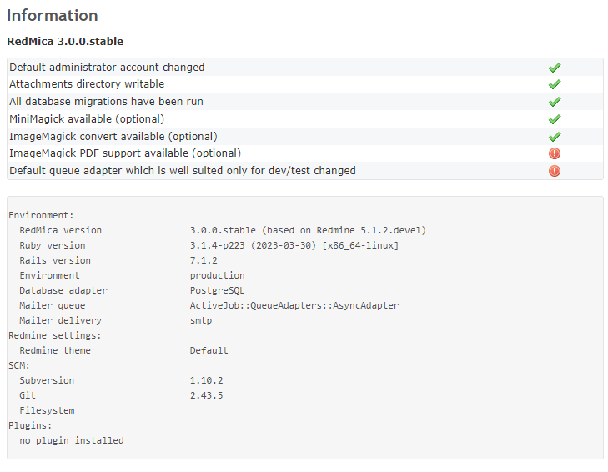
Task: Click the 'Mailer queue' label
Action: click(x=53, y=305)
